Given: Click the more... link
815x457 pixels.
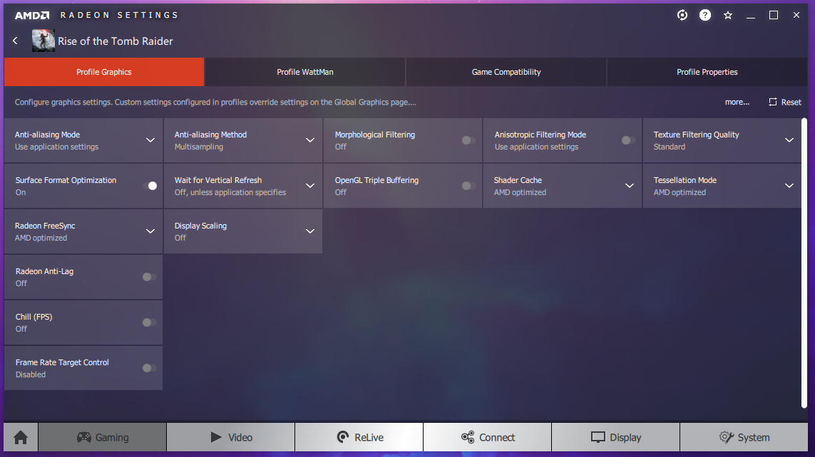Looking at the screenshot, I should tap(737, 103).
